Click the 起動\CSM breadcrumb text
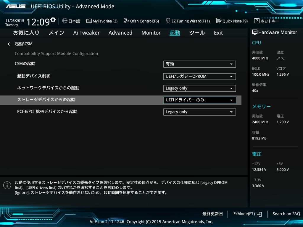Screen dimensions: 303x227 24,44
